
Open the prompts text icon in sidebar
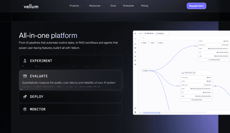click(135, 44)
